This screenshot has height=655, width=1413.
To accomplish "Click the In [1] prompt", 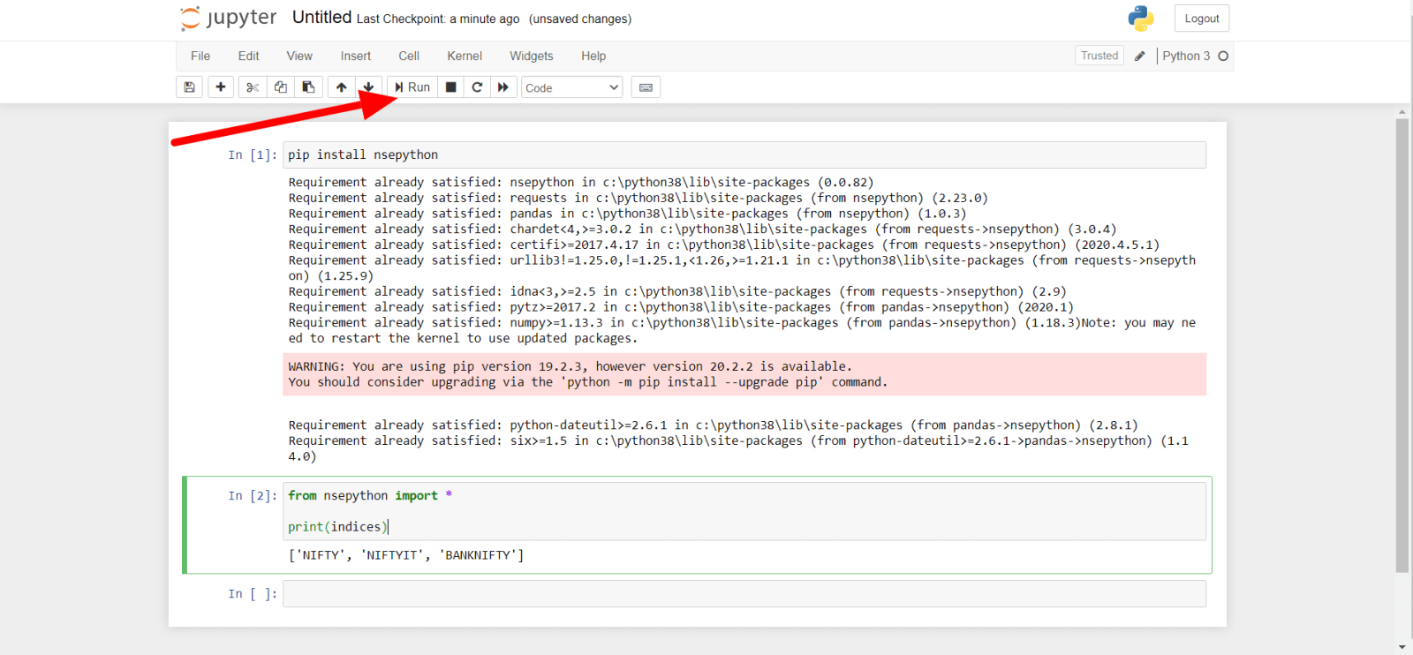I will pyautogui.click(x=253, y=155).
